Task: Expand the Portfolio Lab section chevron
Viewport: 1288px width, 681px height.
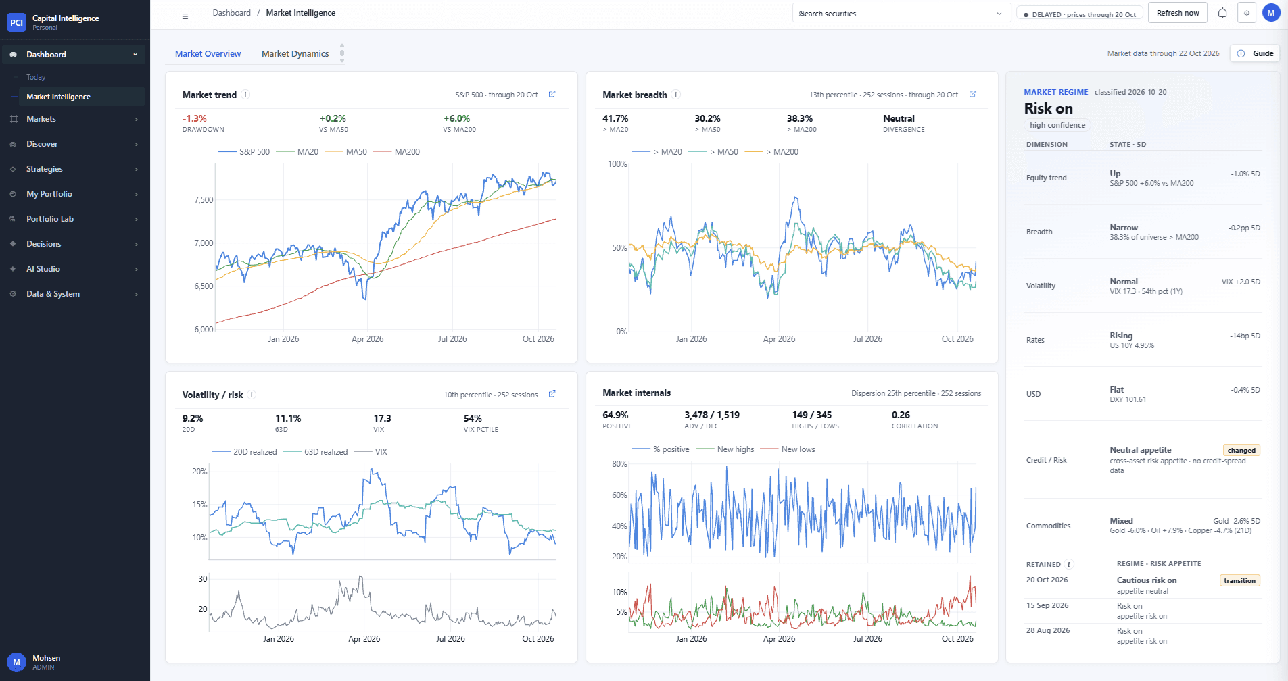Action: 137,219
